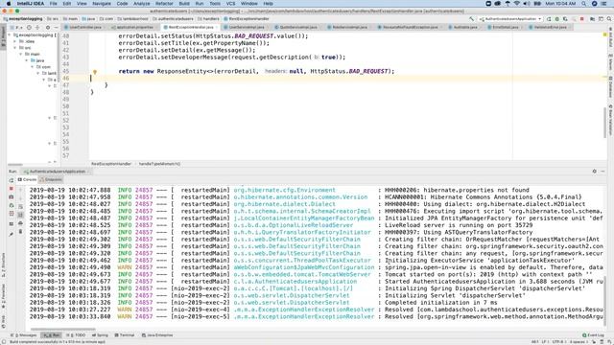Screen dimensions: 614x345
Task: Click the authenticatedusers breadcrumb in the navigation bar
Action: [x=173, y=19]
